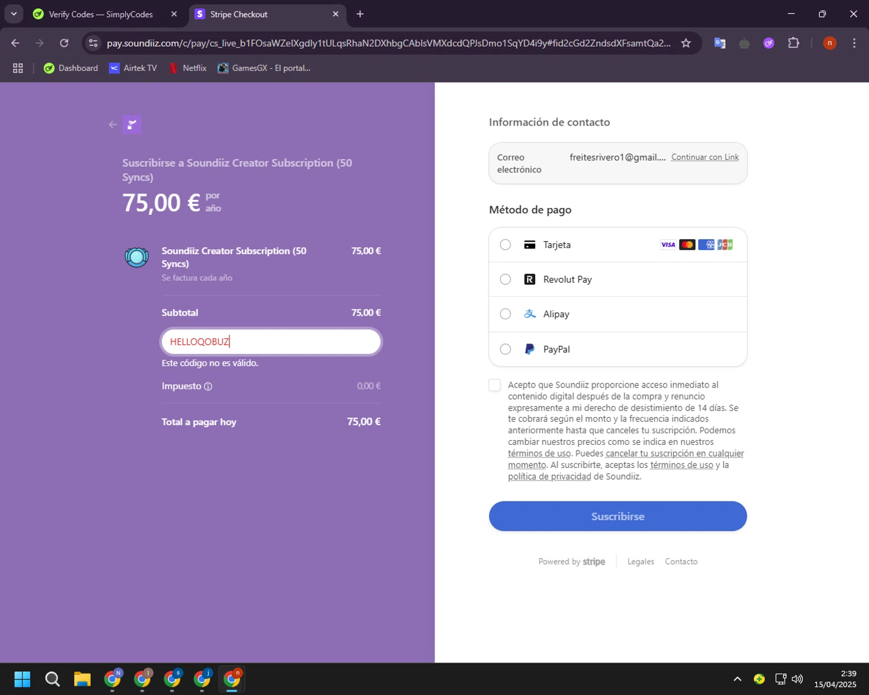Screen dimensions: 869x695
Task: Open Windows search from taskbar
Action: click(52, 679)
